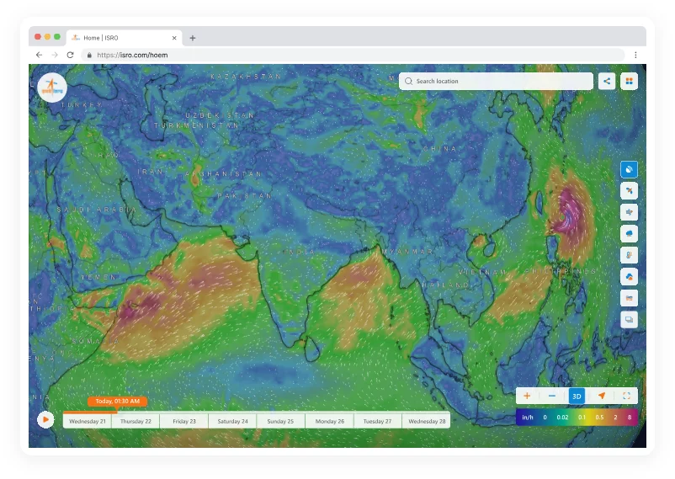Click the PHILIPPINES label on the map

click(x=561, y=271)
